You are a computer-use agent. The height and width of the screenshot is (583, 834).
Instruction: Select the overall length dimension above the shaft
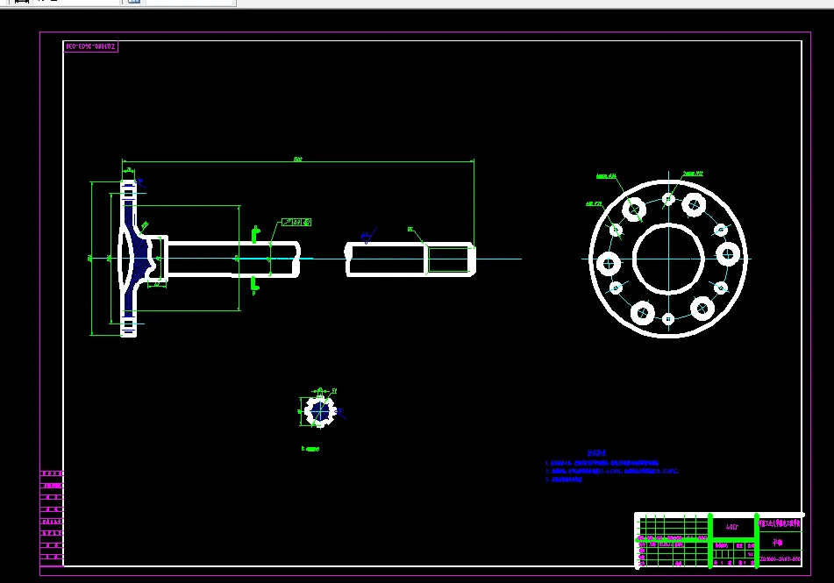[298, 160]
